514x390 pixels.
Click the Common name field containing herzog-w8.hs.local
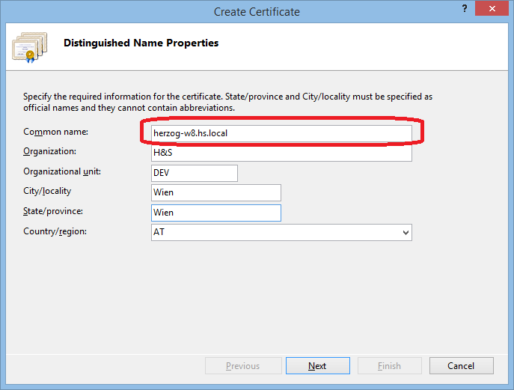point(281,133)
